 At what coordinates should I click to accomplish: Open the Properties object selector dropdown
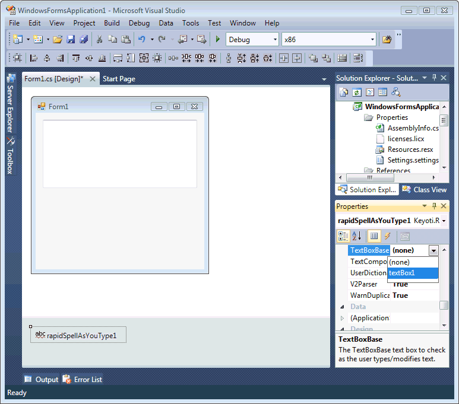tap(444, 221)
